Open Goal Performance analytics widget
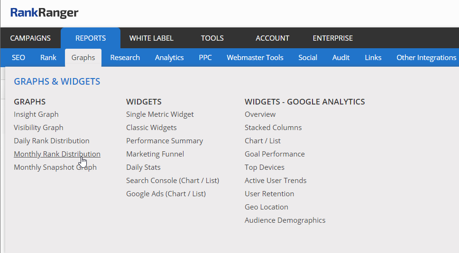This screenshot has height=253, width=459. point(275,154)
